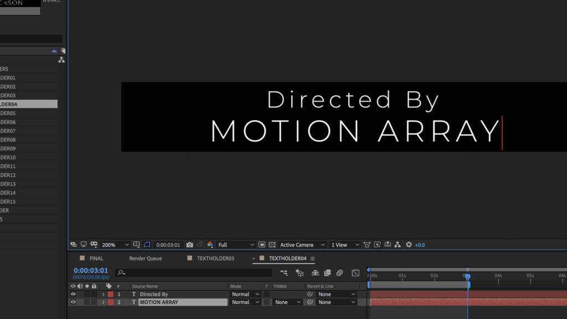Toggle the transparency grid in viewer

(x=272, y=245)
